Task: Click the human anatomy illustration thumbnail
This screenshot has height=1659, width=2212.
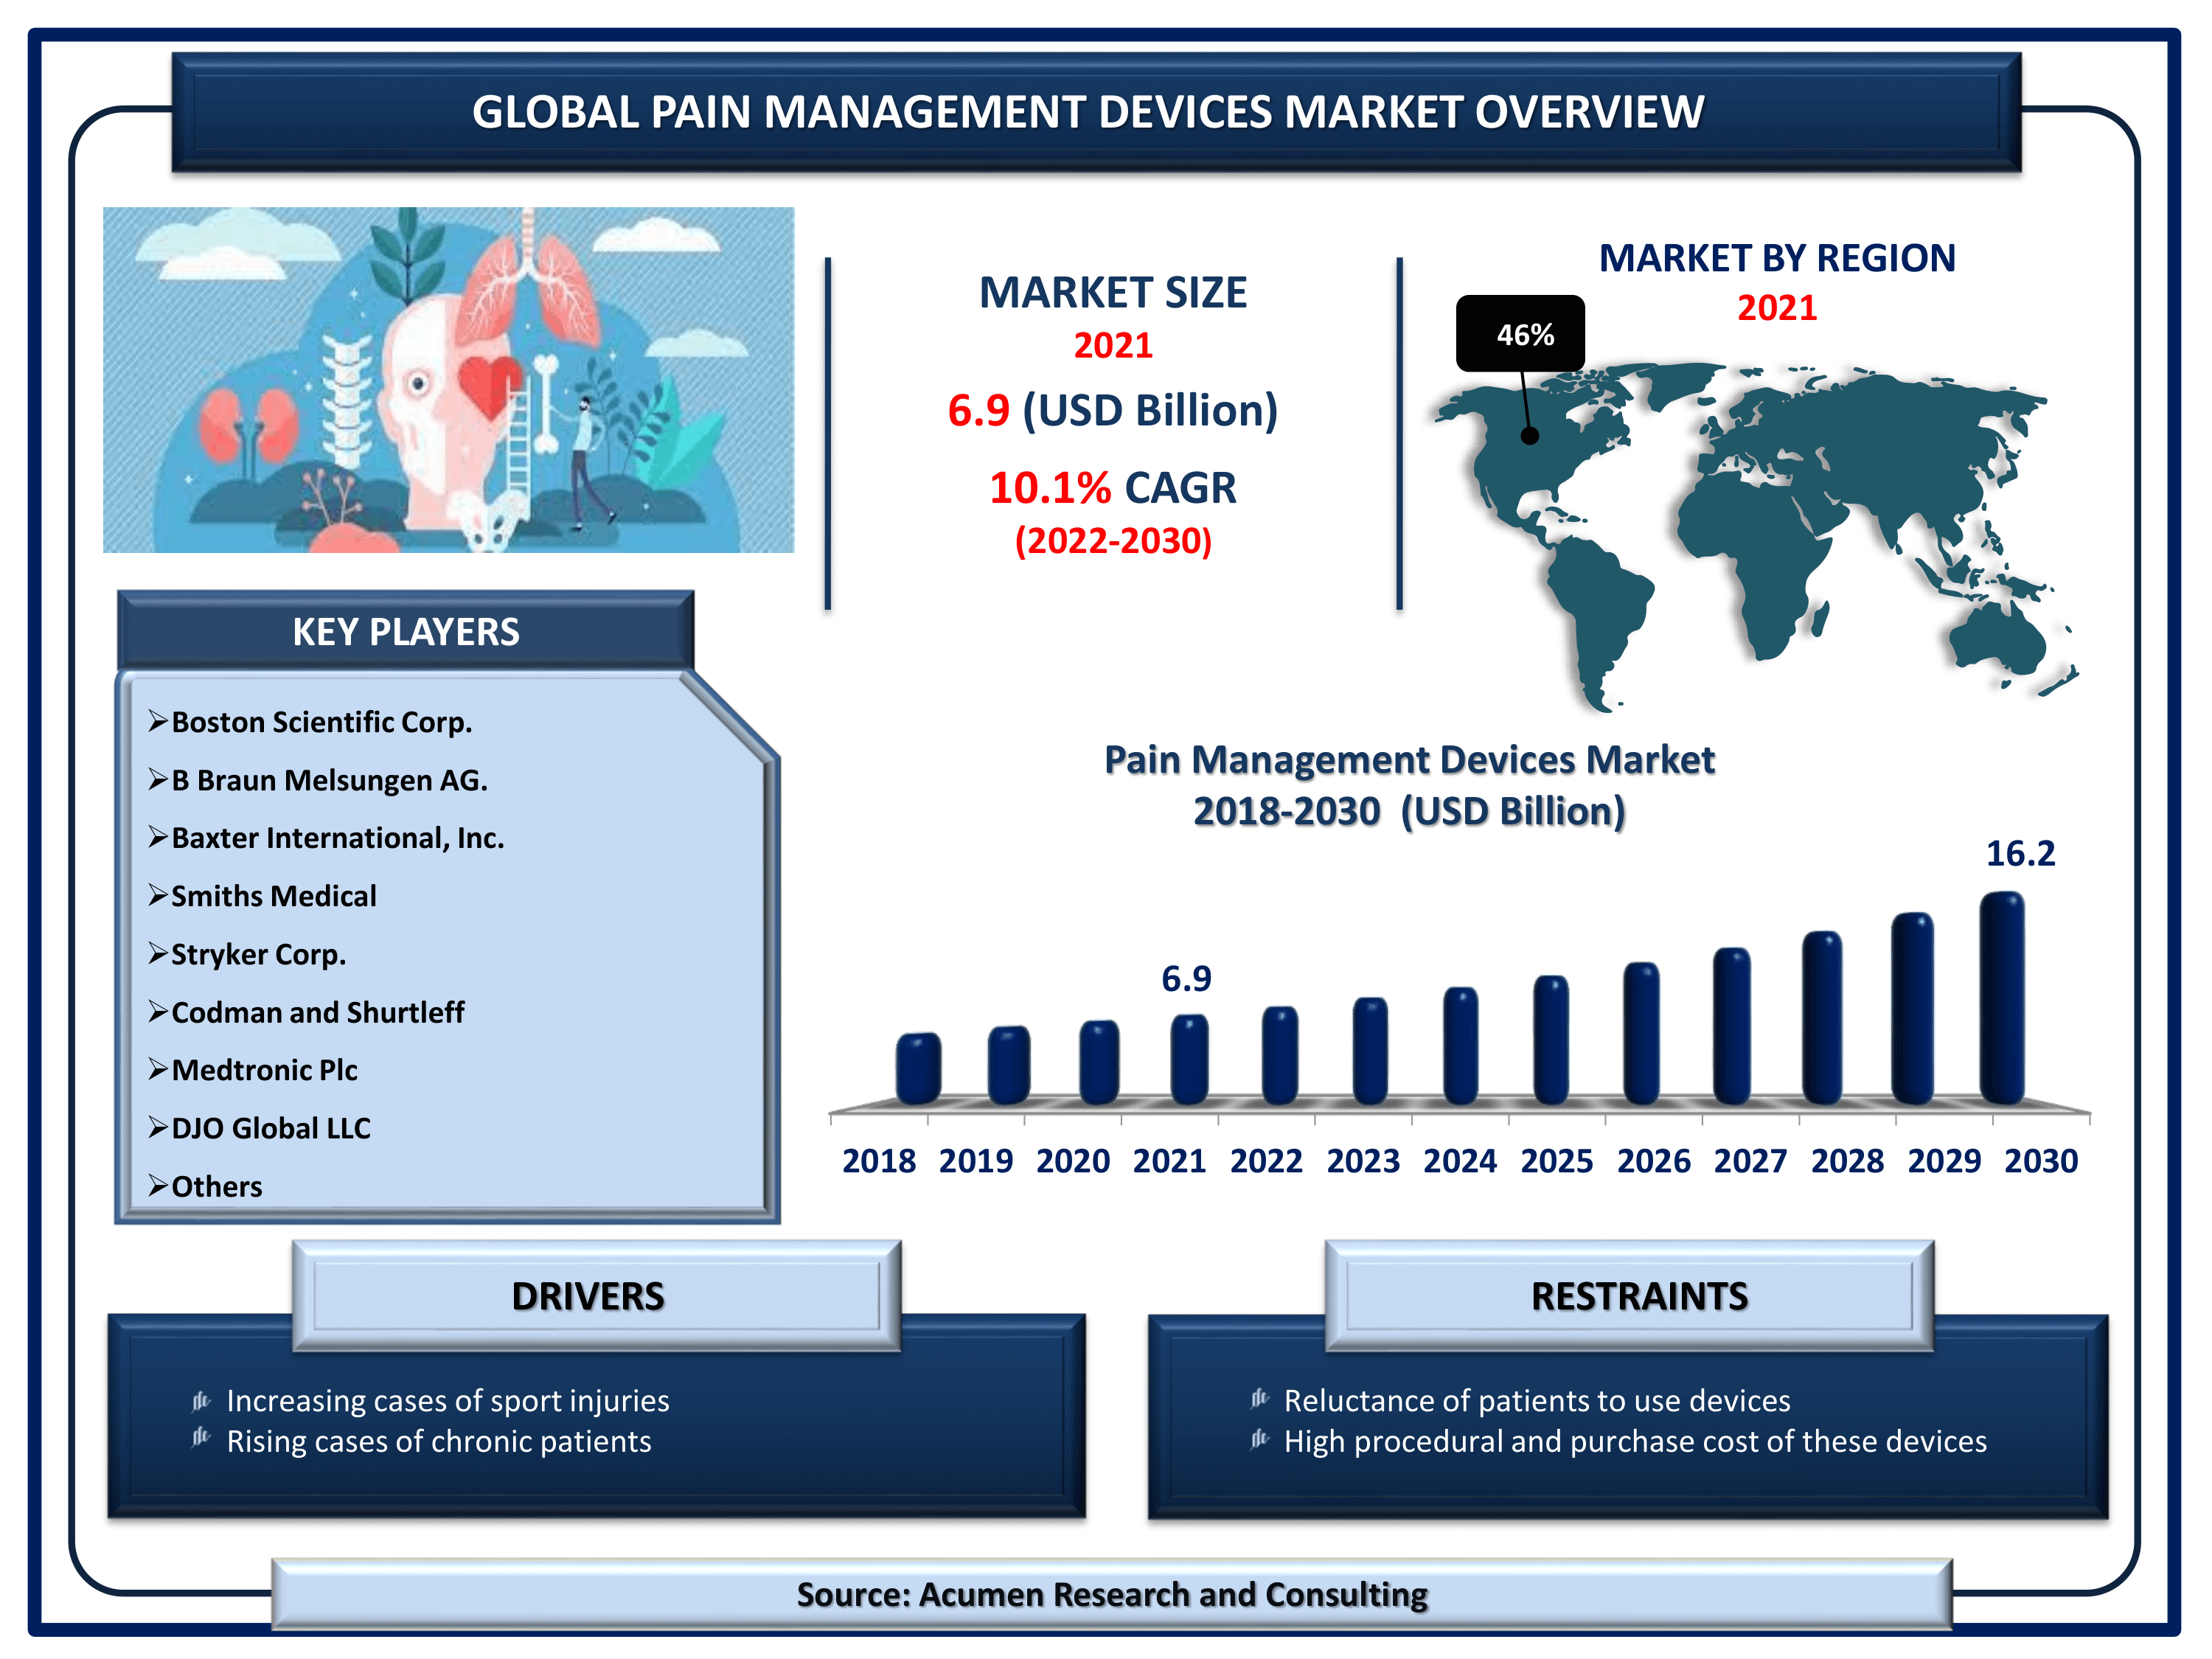Action: pos(448,379)
